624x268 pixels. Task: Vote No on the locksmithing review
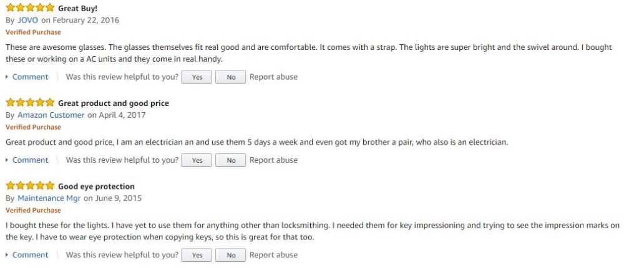pyautogui.click(x=231, y=255)
